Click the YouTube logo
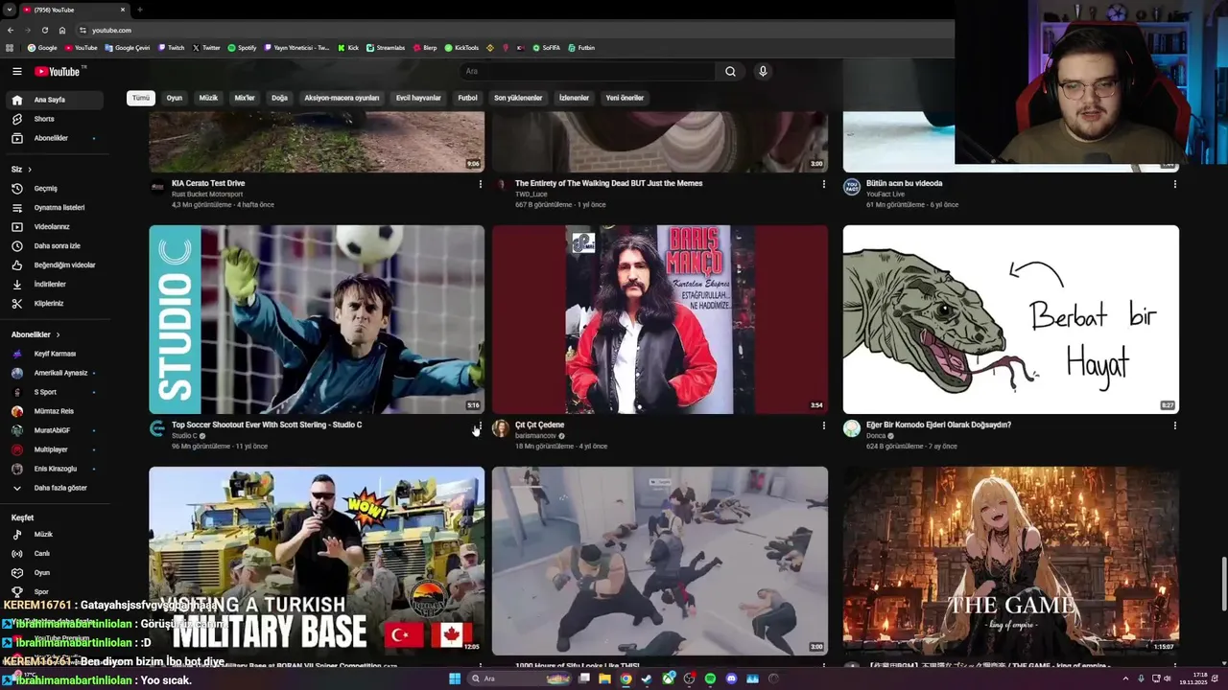Viewport: 1228px width, 690px height. (59, 72)
